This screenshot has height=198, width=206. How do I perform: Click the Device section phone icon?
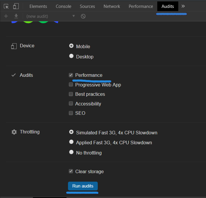tap(14, 46)
